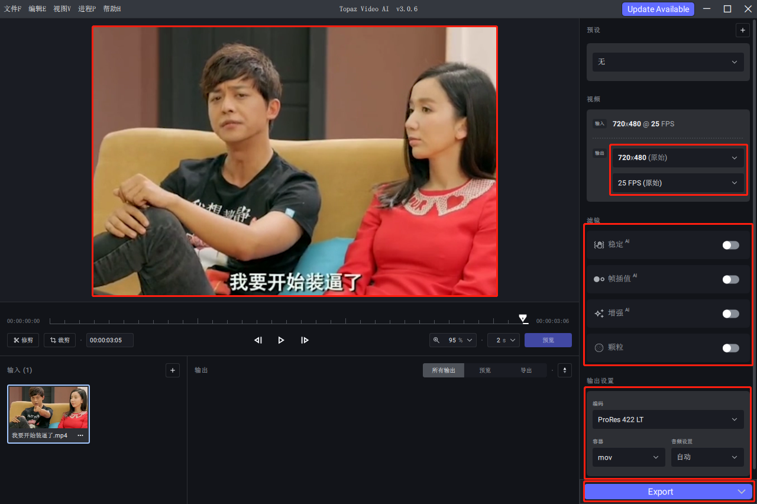Open the 编辑E menu
The height and width of the screenshot is (504, 757).
click(x=37, y=9)
